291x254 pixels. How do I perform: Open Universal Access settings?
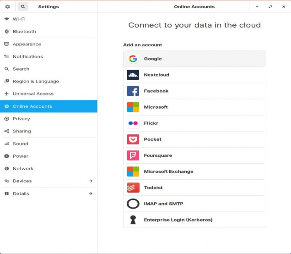click(33, 94)
